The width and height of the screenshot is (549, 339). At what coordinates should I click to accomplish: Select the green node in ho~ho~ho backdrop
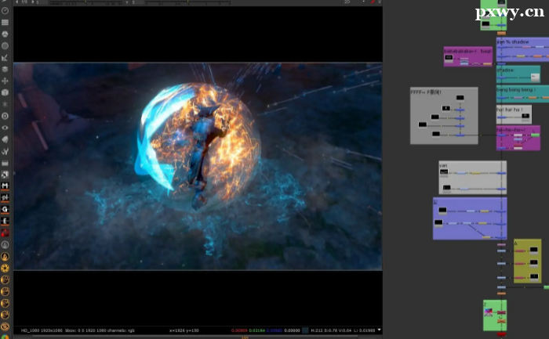pyautogui.click(x=536, y=135)
